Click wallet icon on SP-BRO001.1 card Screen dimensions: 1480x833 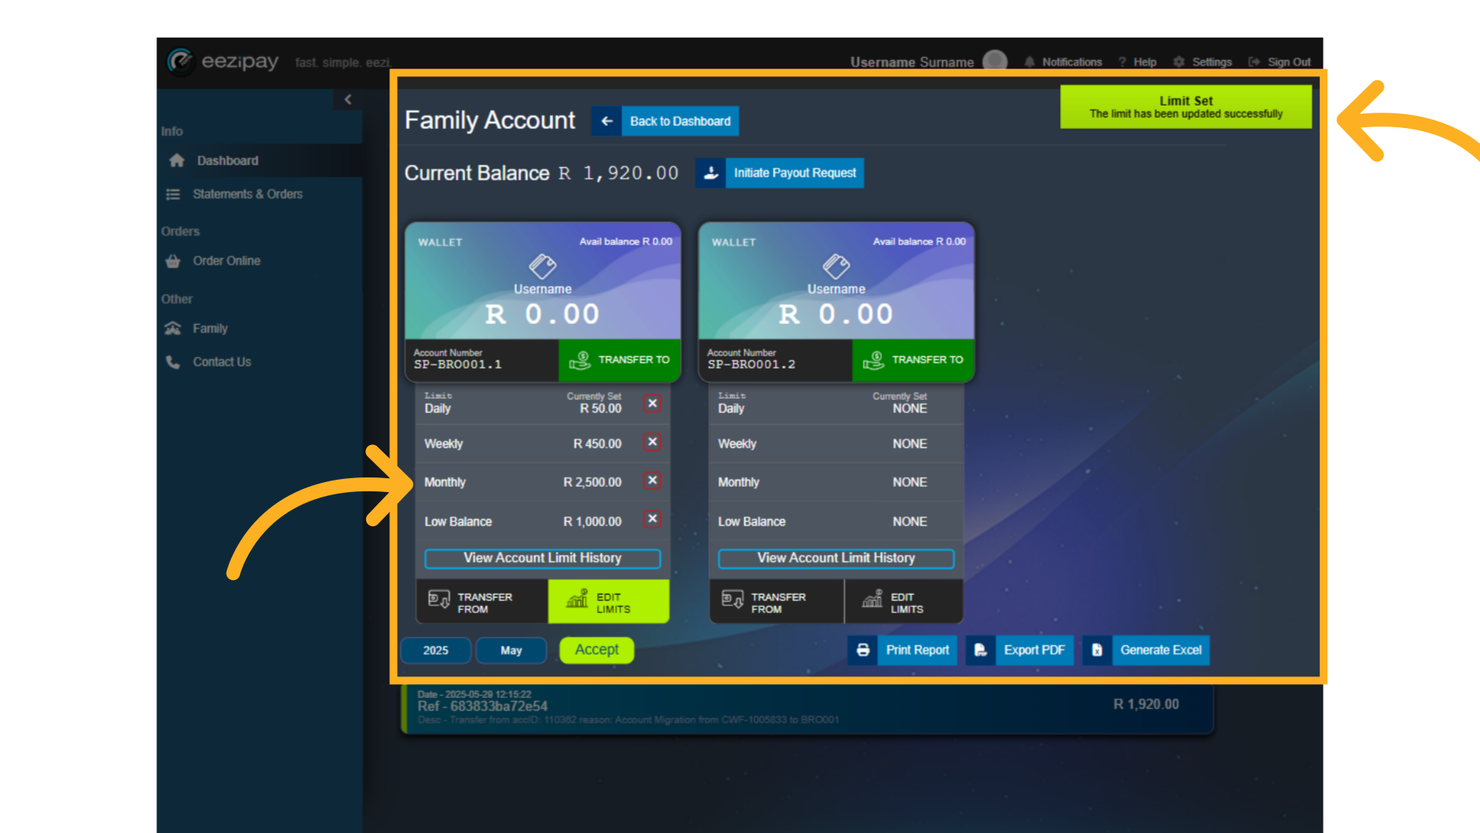(x=543, y=266)
